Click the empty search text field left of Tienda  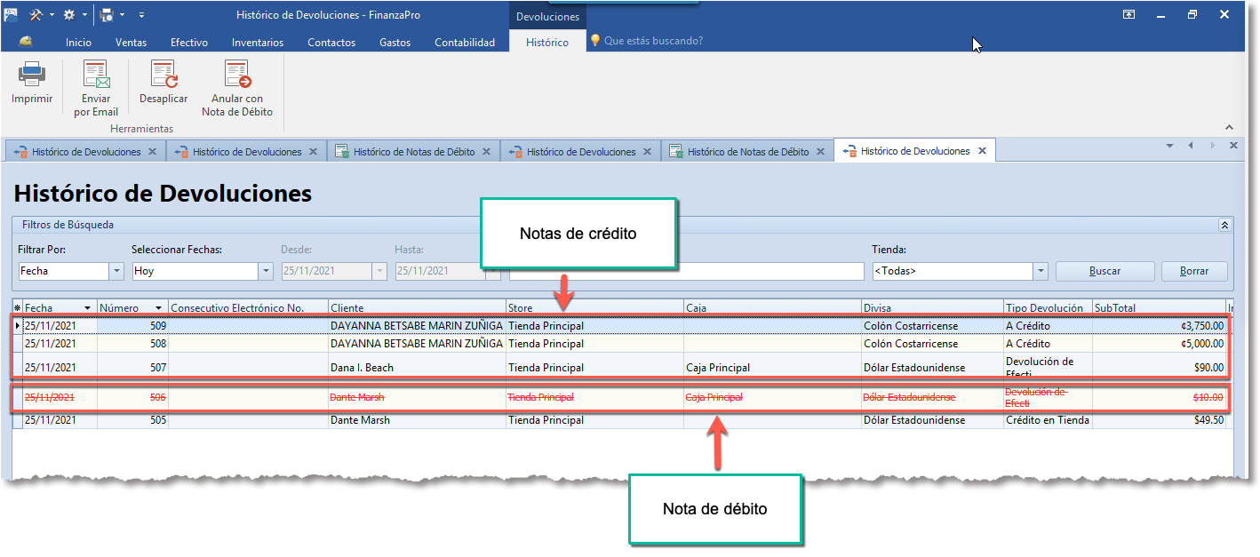pyautogui.click(x=686, y=271)
